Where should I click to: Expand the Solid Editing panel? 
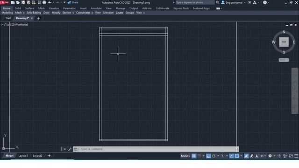pos(34,13)
